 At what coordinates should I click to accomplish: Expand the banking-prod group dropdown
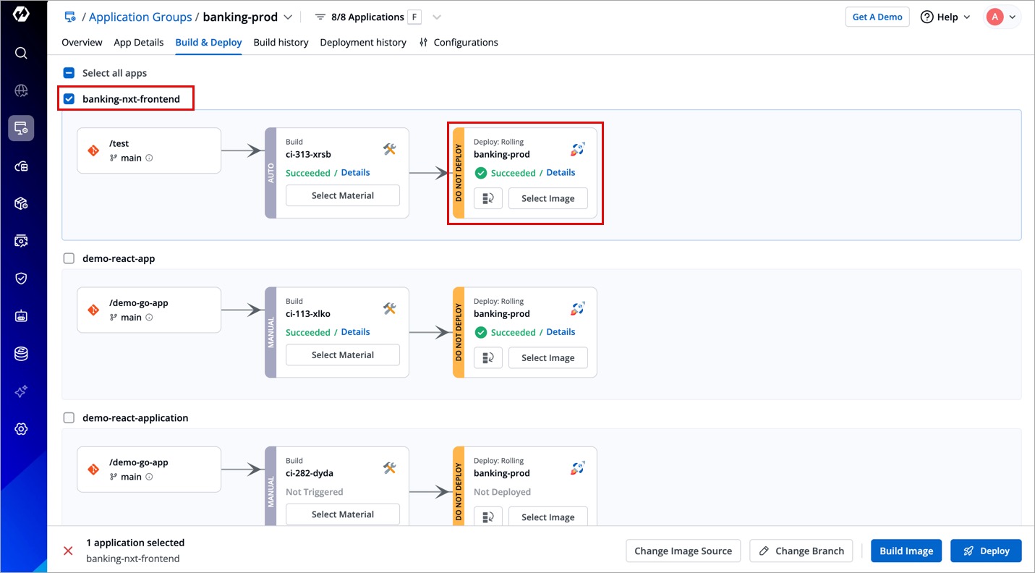pos(288,17)
